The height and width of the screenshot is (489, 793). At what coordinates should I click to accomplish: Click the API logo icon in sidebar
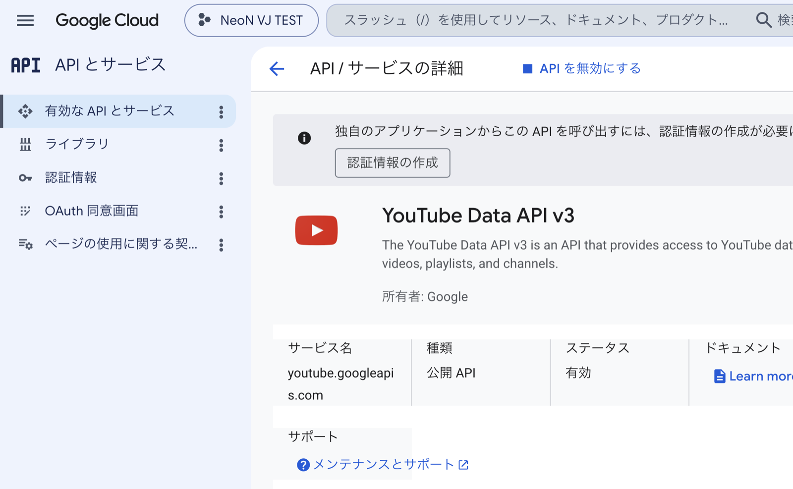tap(26, 65)
